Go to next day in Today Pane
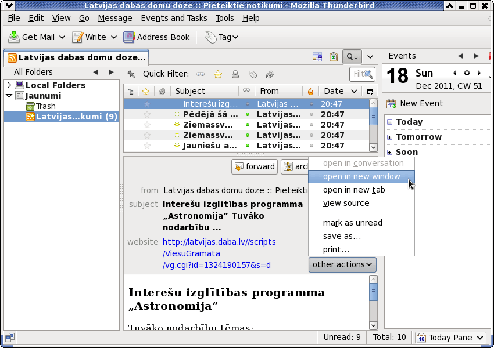This screenshot has height=348, width=494. coord(479,73)
